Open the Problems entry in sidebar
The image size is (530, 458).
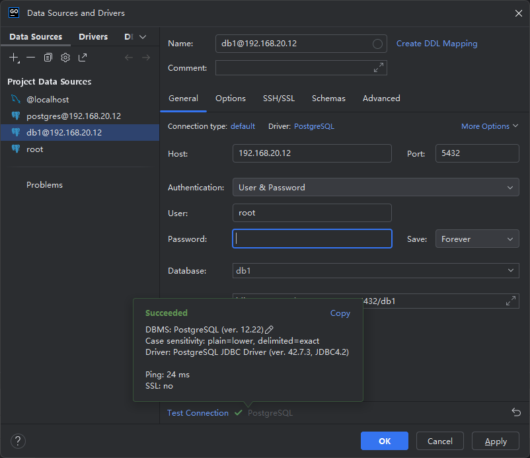[45, 185]
